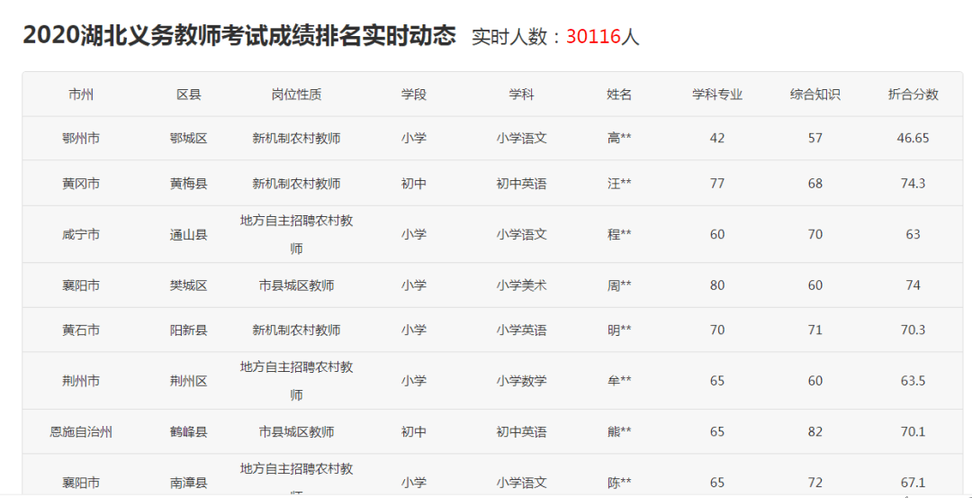This screenshot has height=498, width=972.
Task: Click 初中 in the 鹤峰县 row
Action: click(x=413, y=431)
